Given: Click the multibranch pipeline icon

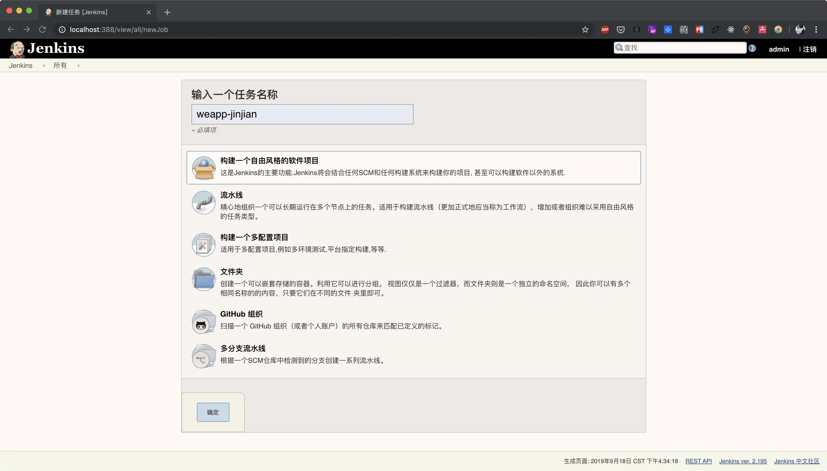Looking at the screenshot, I should [x=204, y=356].
